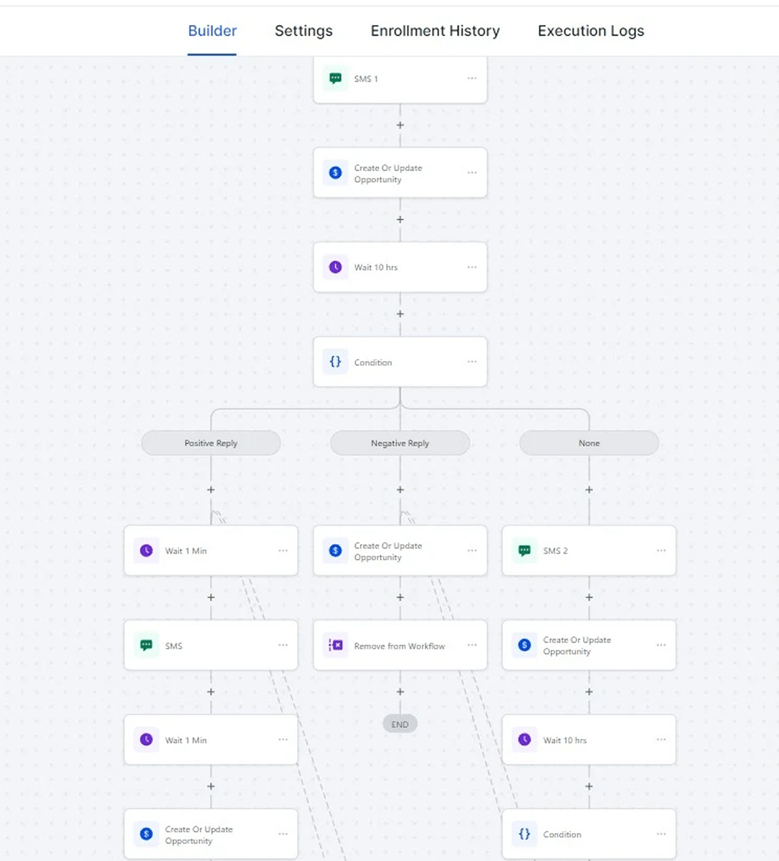Add a step under the Positive Reply label
This screenshot has width=779, height=861.
211,490
